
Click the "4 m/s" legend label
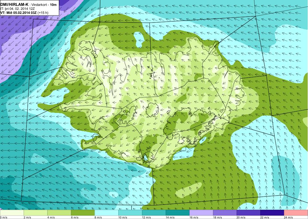pos(51,217)
